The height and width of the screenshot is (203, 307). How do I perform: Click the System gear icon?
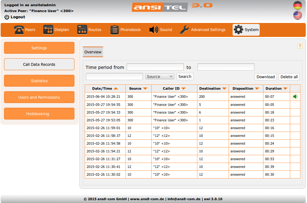(x=239, y=30)
